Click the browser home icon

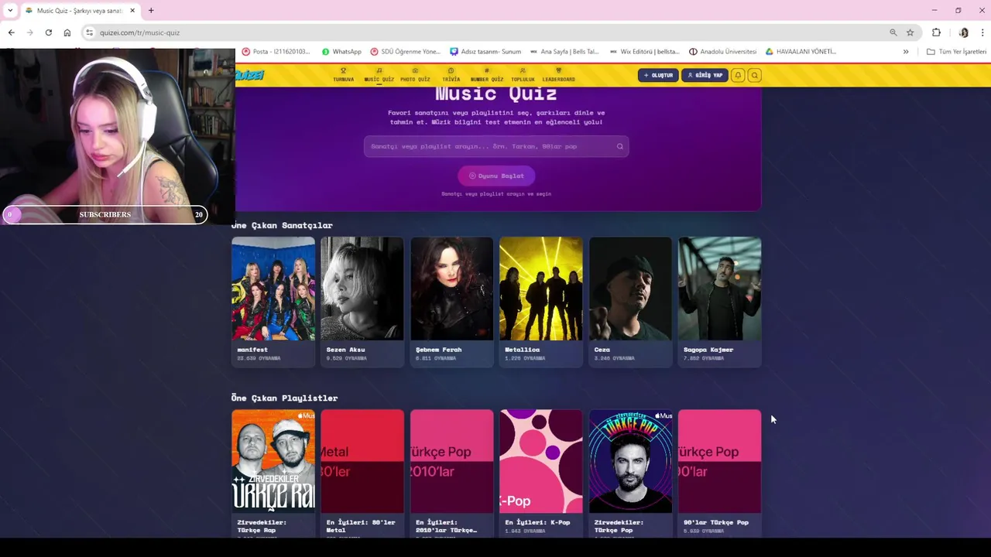[67, 32]
